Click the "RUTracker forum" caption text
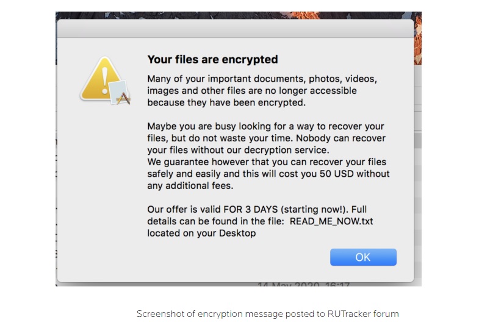This screenshot has width=479, height=323. [363, 313]
